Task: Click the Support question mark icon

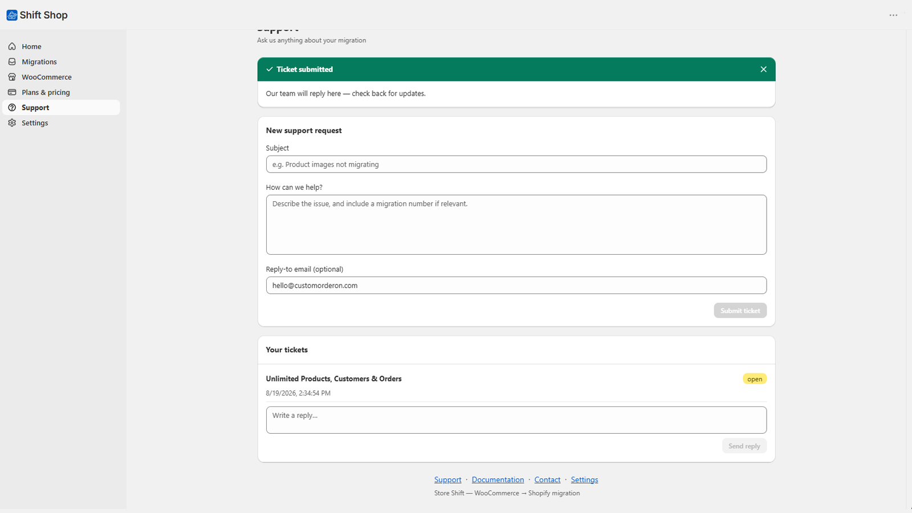Action: pyautogui.click(x=12, y=108)
